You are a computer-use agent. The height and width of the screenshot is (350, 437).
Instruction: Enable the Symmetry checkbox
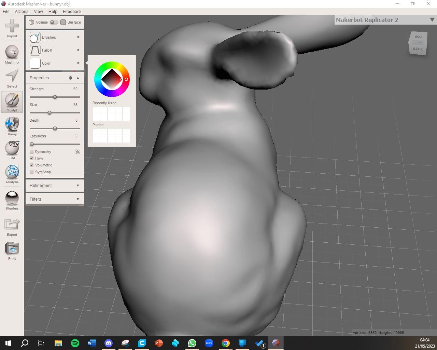(x=32, y=152)
